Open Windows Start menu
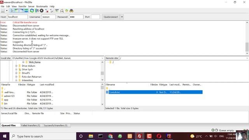 point(5,136)
